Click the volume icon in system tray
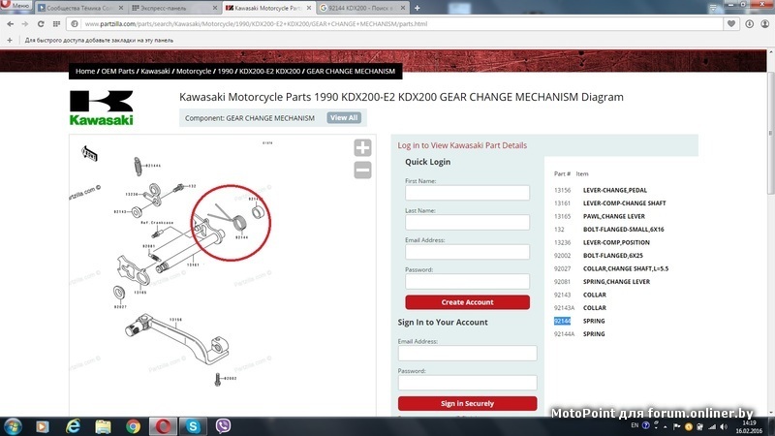Viewport: 775px width, 436px height. click(724, 426)
